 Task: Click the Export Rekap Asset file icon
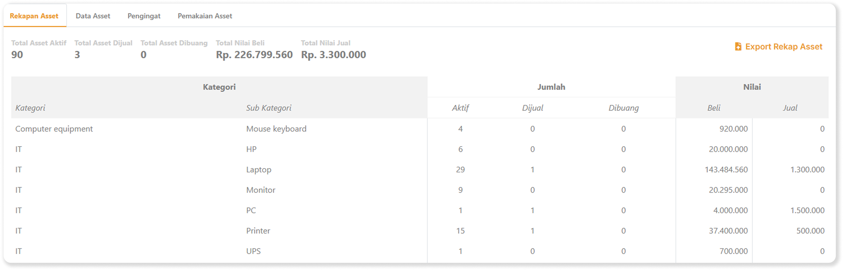pyautogui.click(x=737, y=46)
